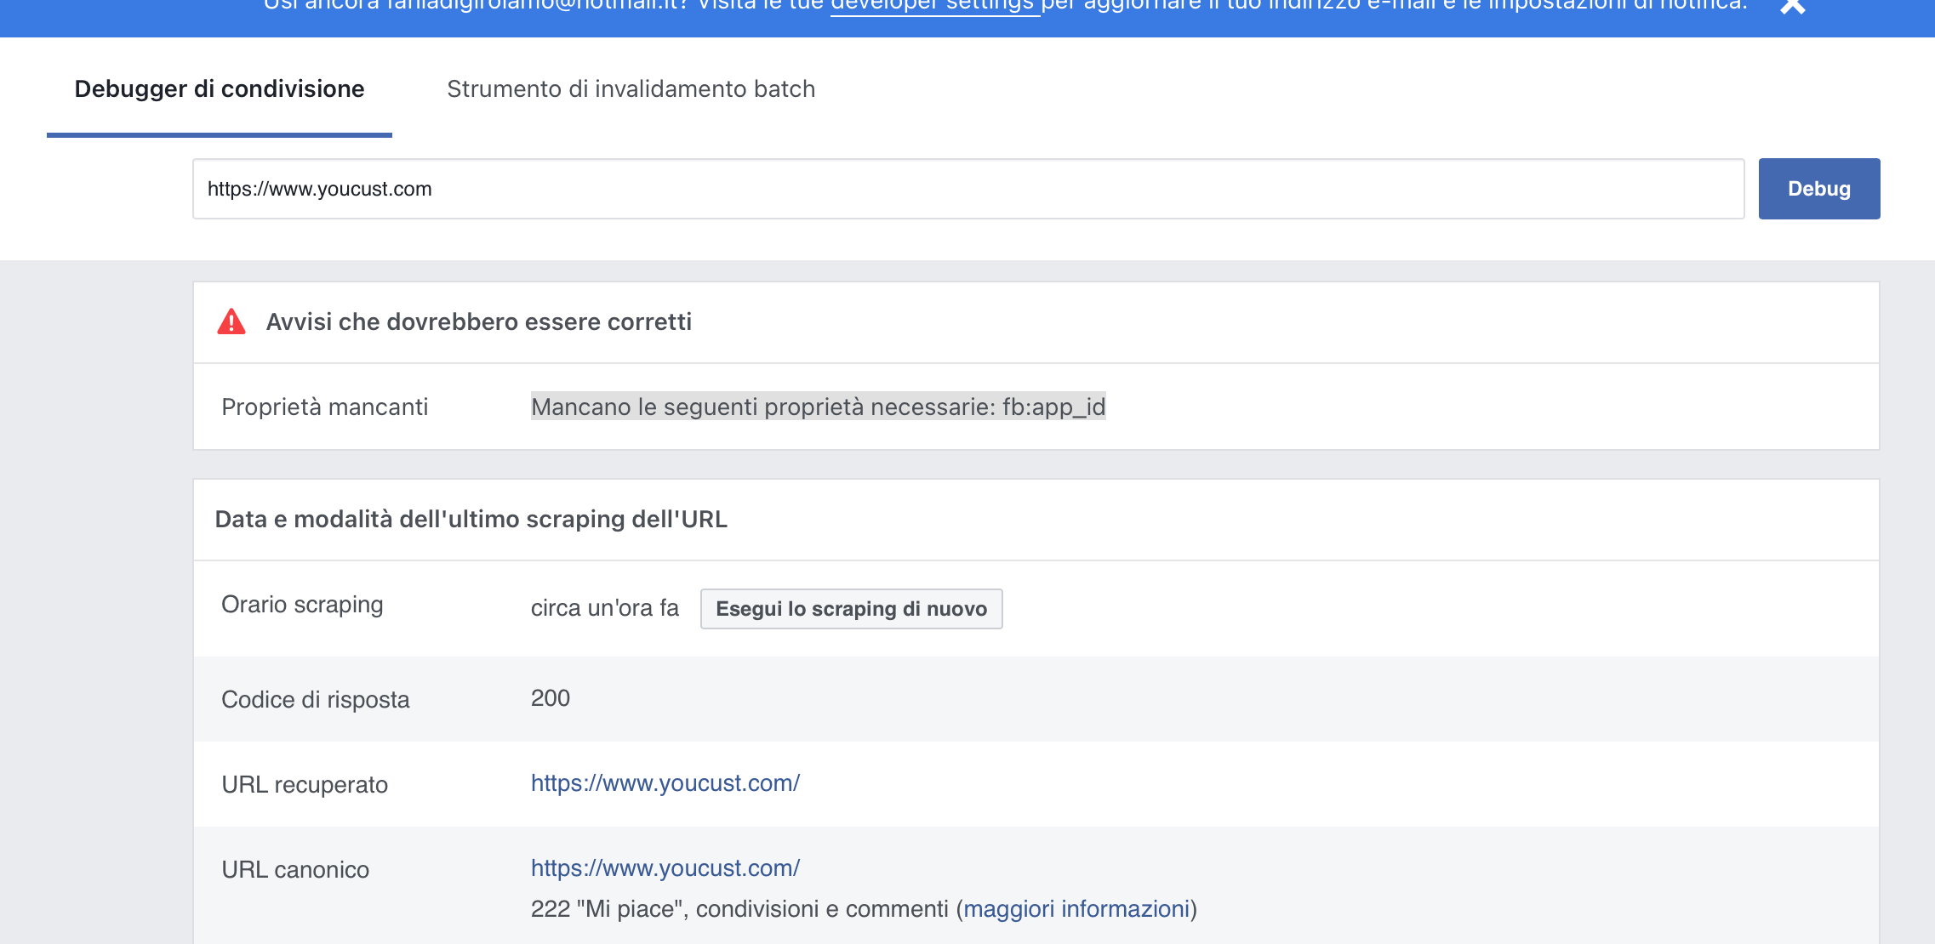The image size is (1935, 944).
Task: Click the Avvisi che dovrebbero essere corretti heading
Action: click(478, 322)
